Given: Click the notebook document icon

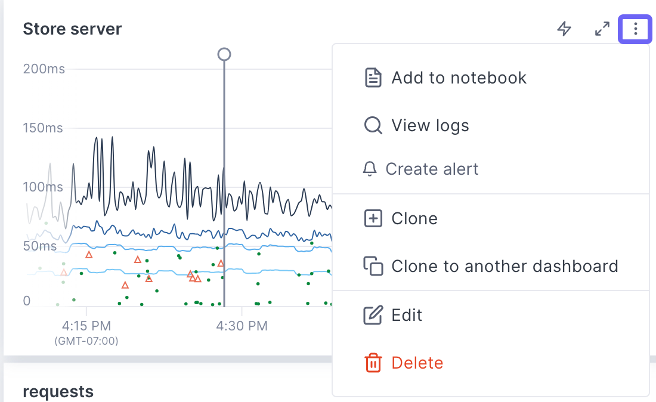Looking at the screenshot, I should pyautogui.click(x=373, y=78).
